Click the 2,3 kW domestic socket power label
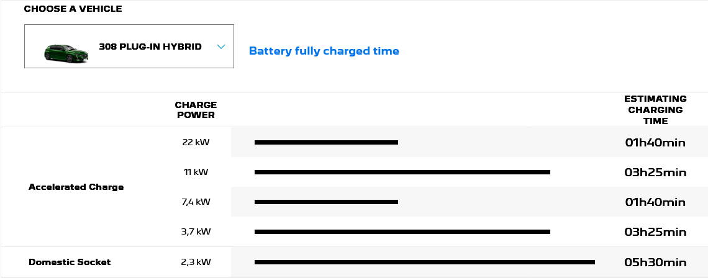The height and width of the screenshot is (278, 708). (x=196, y=262)
